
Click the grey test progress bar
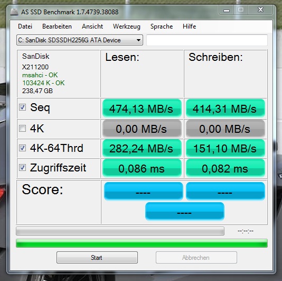coord(120,231)
